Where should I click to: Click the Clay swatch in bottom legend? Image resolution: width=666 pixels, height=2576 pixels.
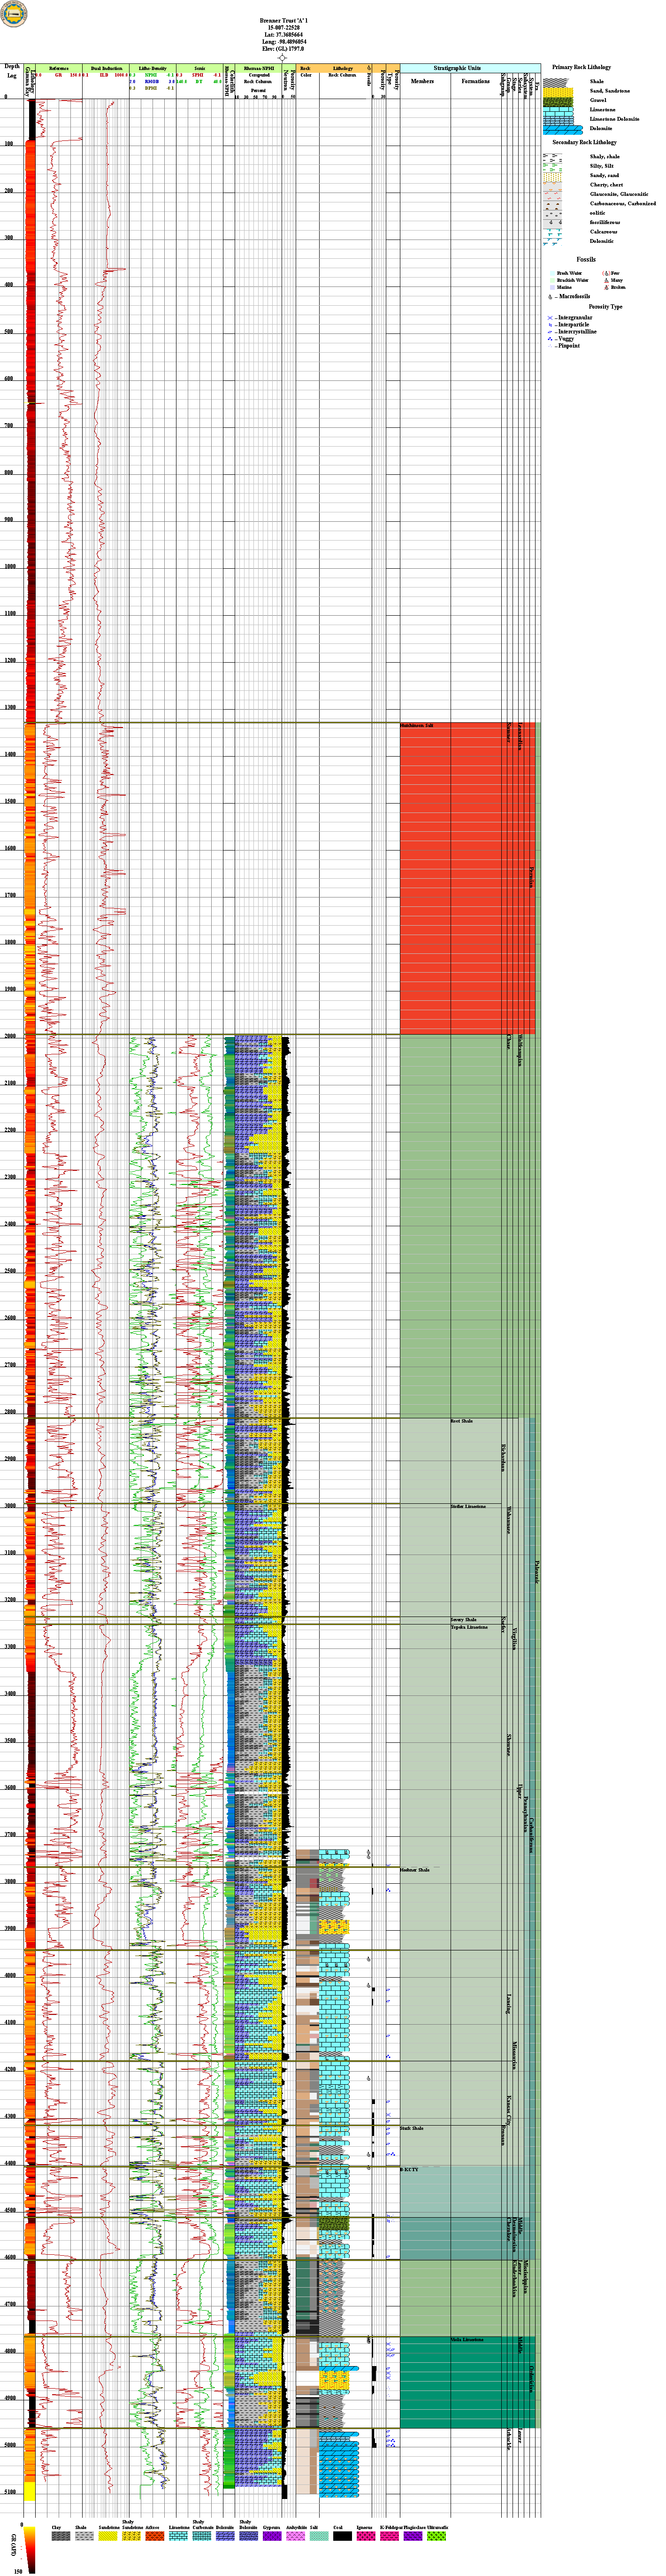(61, 2536)
